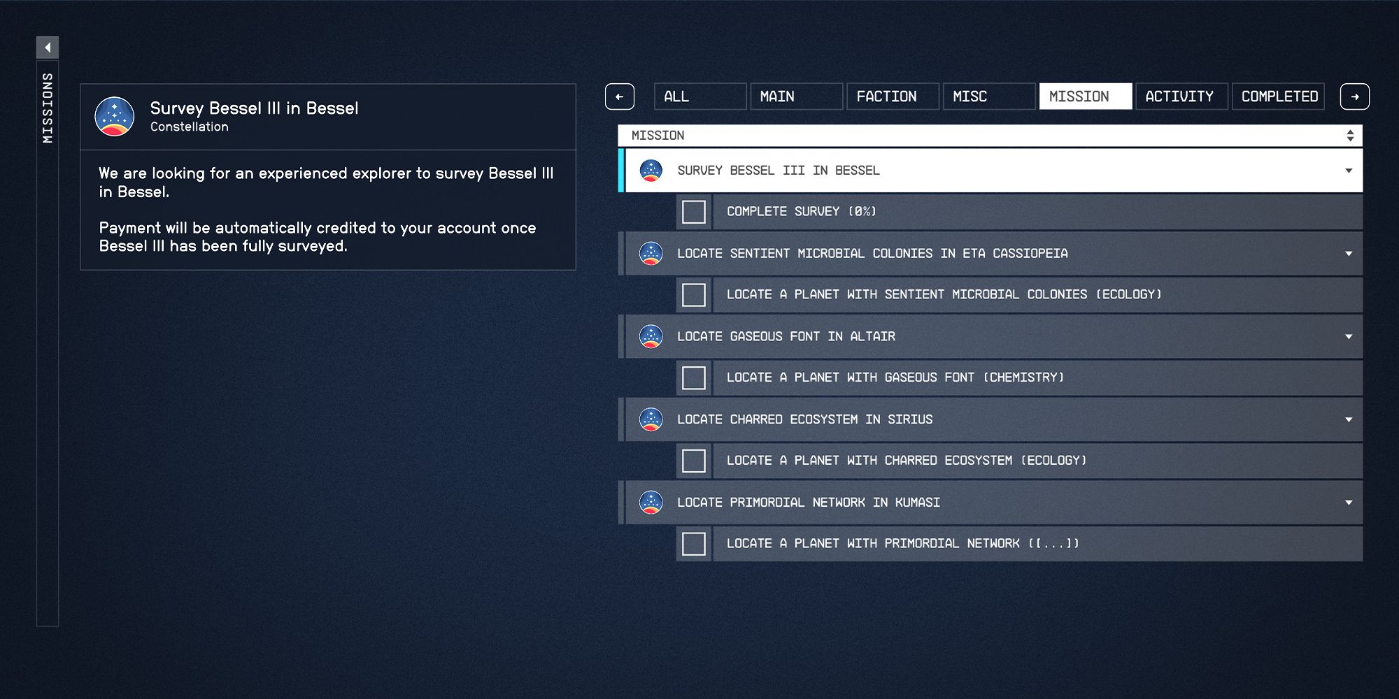Click the right arrow tab navigation icon
This screenshot has height=699, width=1399.
pyautogui.click(x=1354, y=96)
